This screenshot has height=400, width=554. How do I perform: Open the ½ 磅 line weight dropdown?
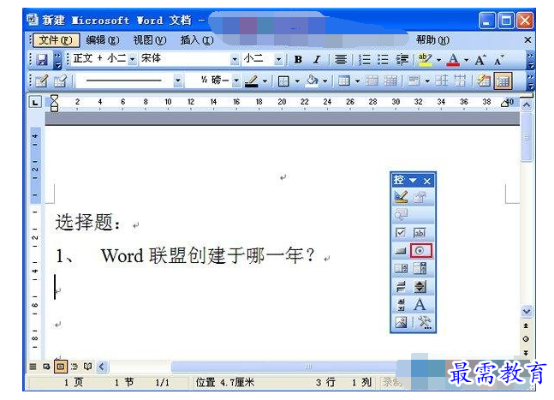point(236,81)
